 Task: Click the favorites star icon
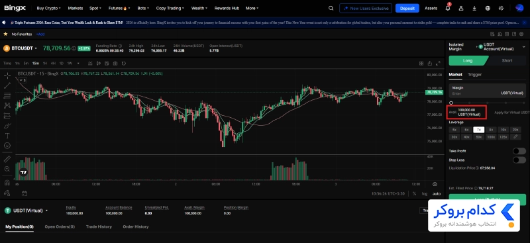[5, 34]
